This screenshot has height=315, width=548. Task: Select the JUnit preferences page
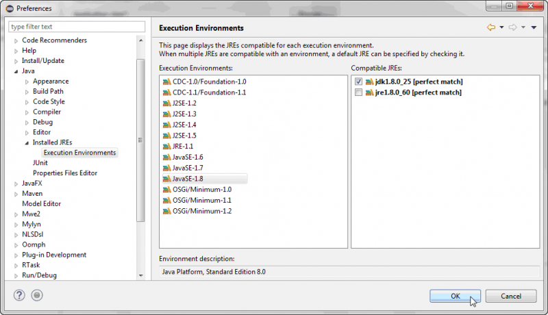pyautogui.click(x=40, y=163)
